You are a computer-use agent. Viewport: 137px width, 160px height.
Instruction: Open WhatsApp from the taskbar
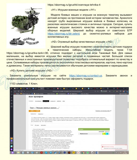(x=88, y=153)
